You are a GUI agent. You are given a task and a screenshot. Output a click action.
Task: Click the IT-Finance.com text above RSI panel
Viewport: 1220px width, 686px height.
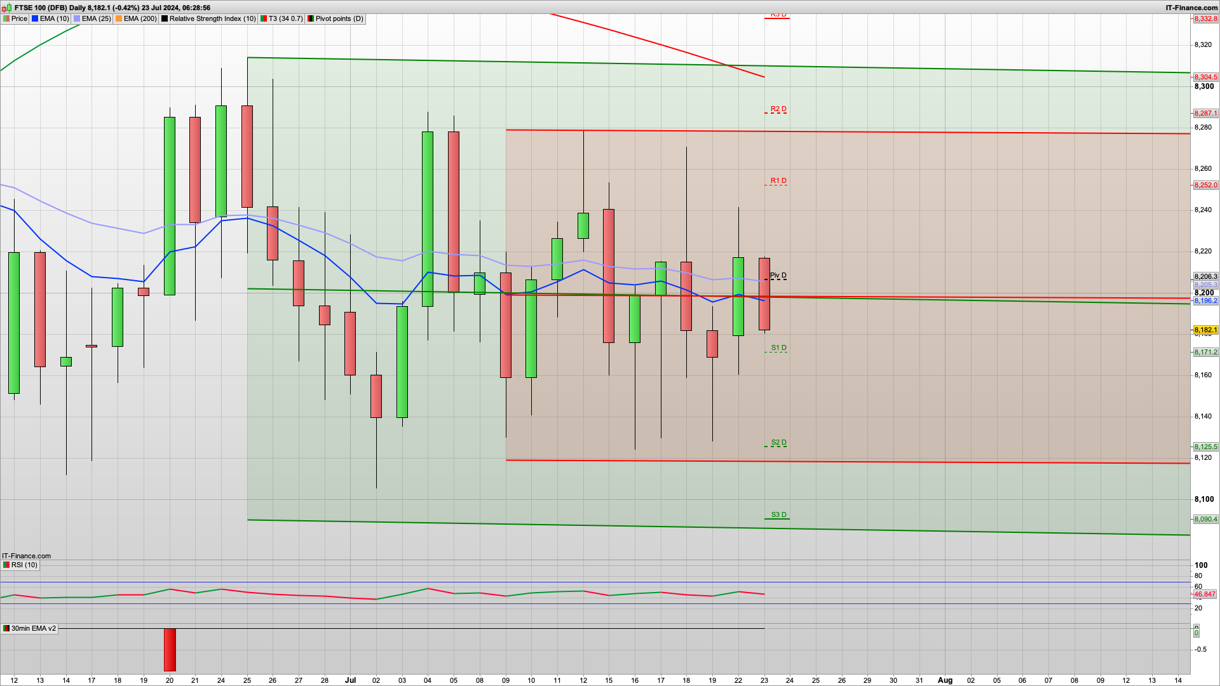click(x=26, y=556)
